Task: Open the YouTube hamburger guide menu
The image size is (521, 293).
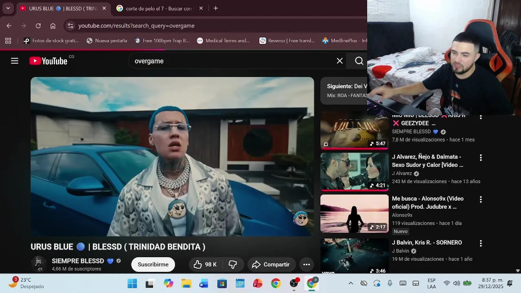Action: [15, 61]
